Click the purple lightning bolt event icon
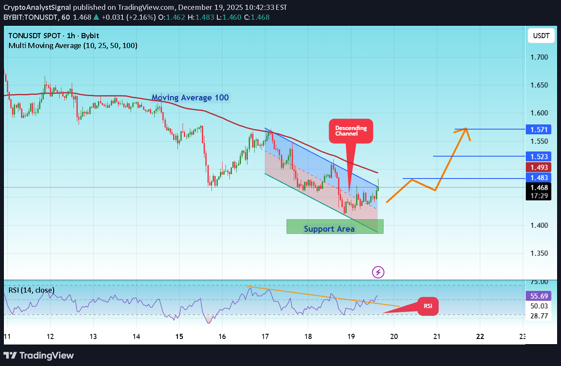The width and height of the screenshot is (561, 366). [378, 272]
